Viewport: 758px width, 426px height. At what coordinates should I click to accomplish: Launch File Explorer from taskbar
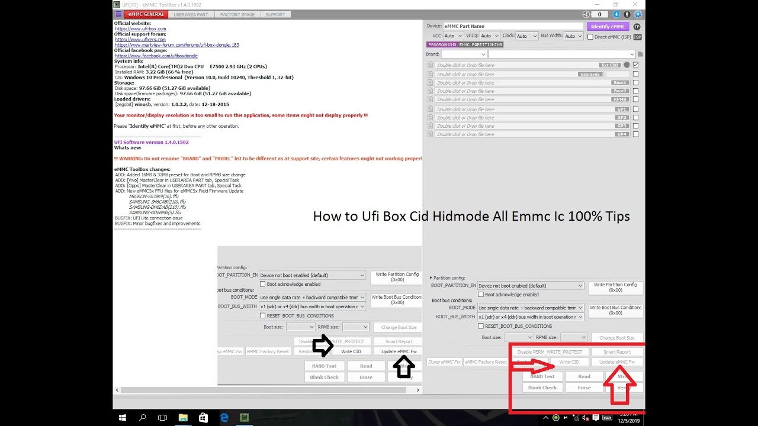click(x=184, y=418)
